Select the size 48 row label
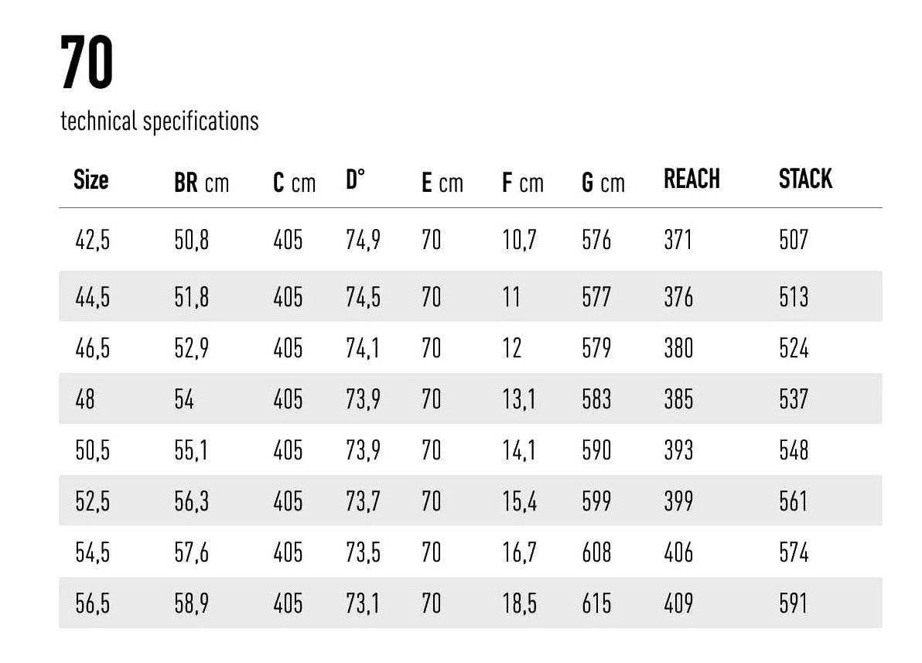The image size is (922, 663). (85, 399)
